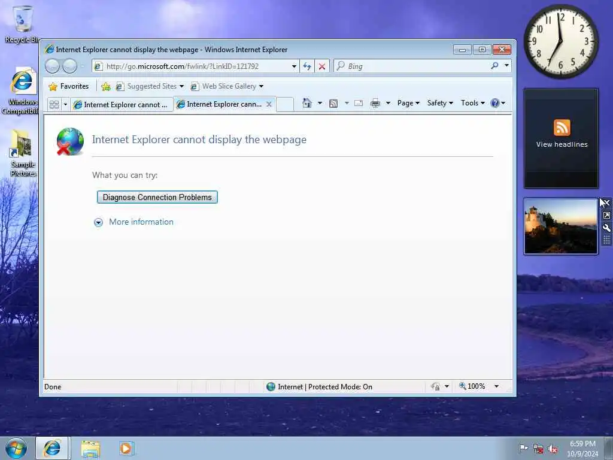Click Add to Favorites Bar icon
The width and height of the screenshot is (613, 460).
(105, 86)
